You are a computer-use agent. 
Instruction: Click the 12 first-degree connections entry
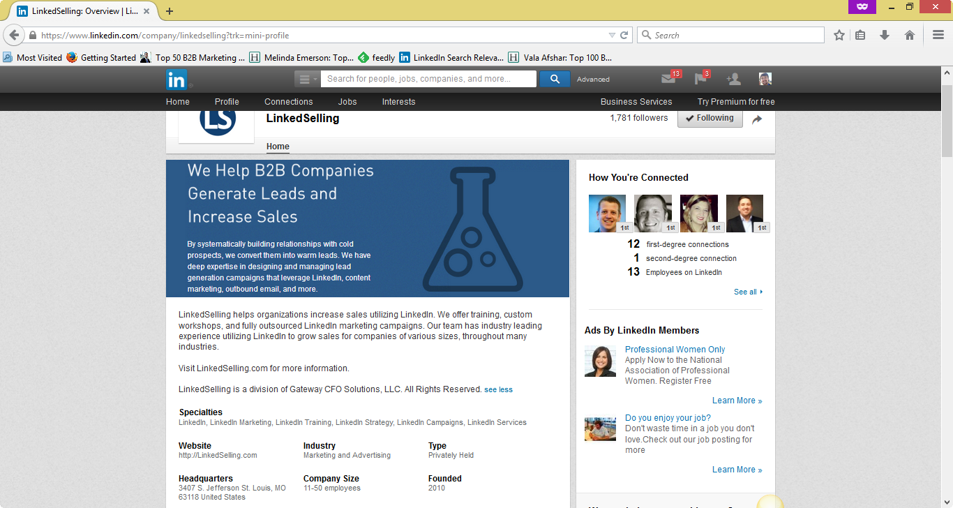click(678, 244)
